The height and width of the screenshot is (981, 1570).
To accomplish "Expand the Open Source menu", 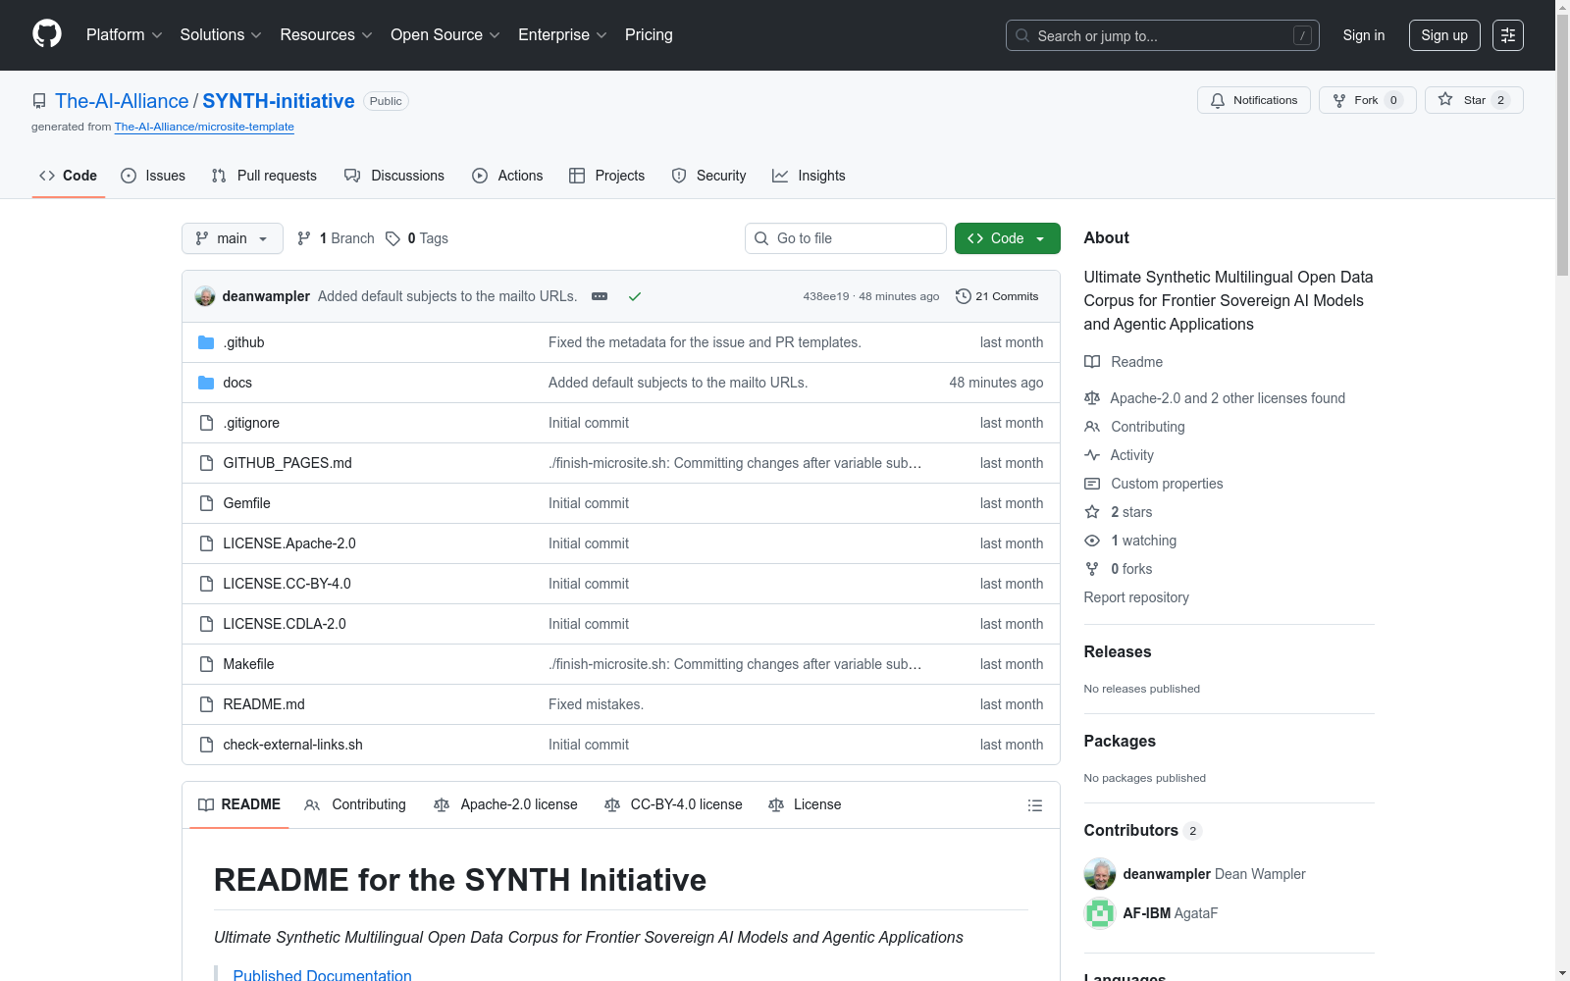I will pyautogui.click(x=445, y=35).
